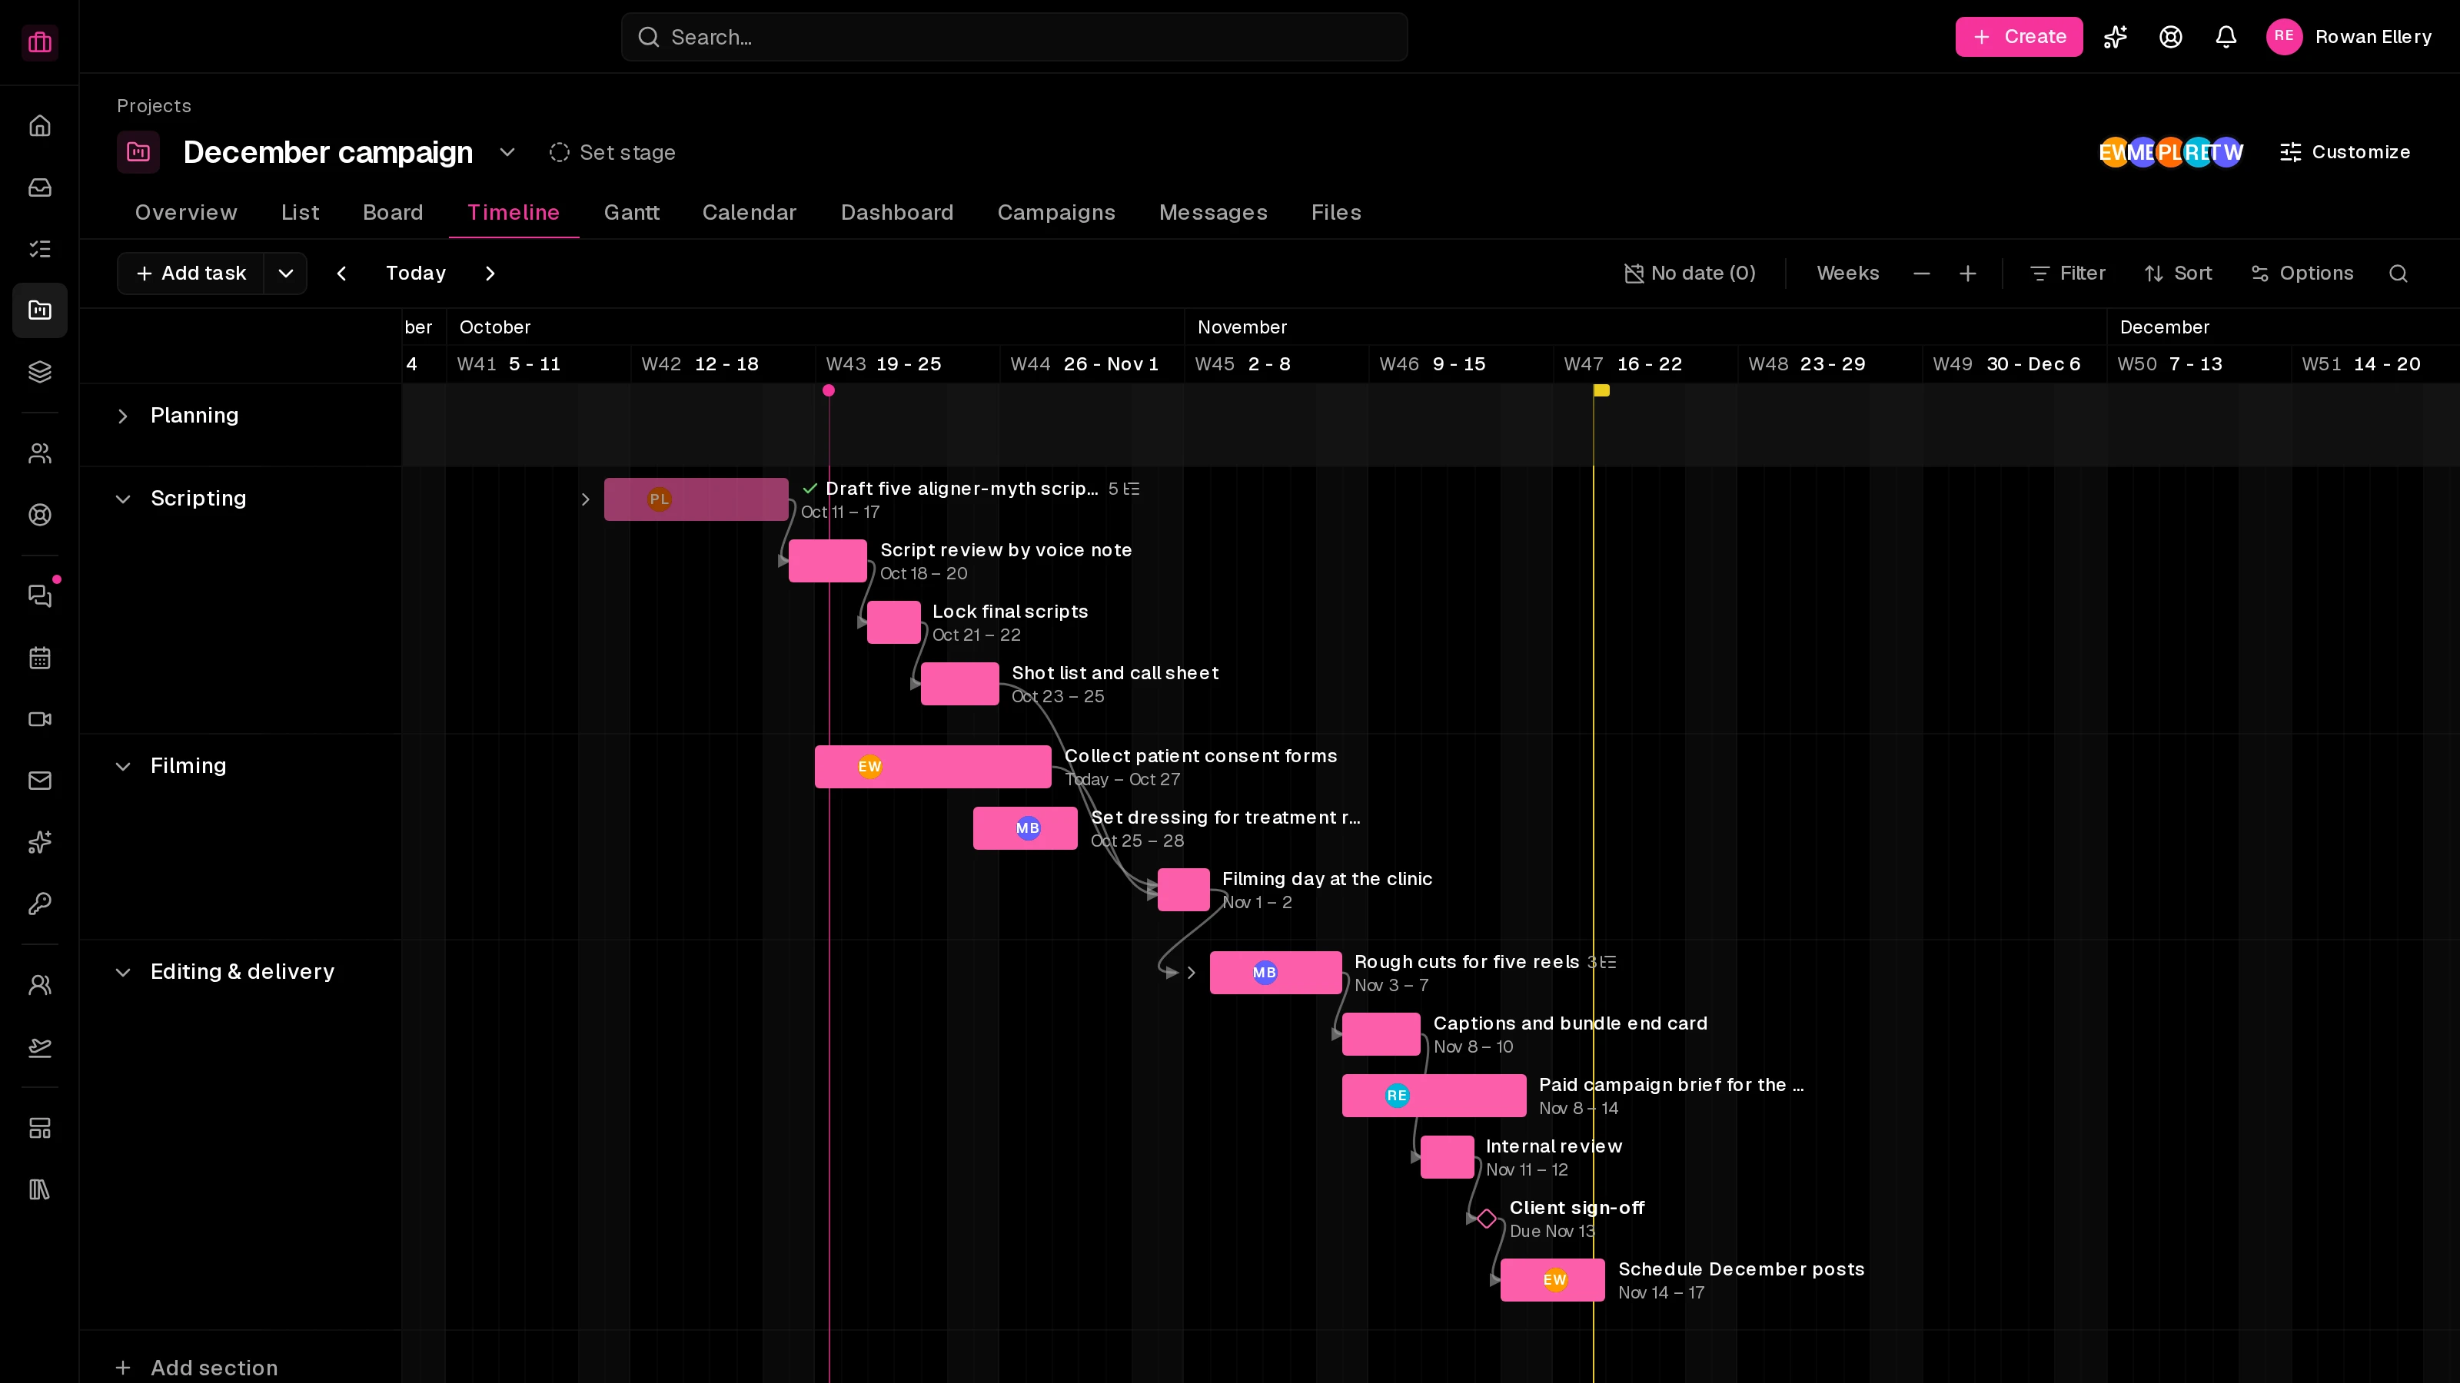The width and height of the screenshot is (2460, 1383).
Task: Collapse the Filming section
Action: (x=122, y=767)
